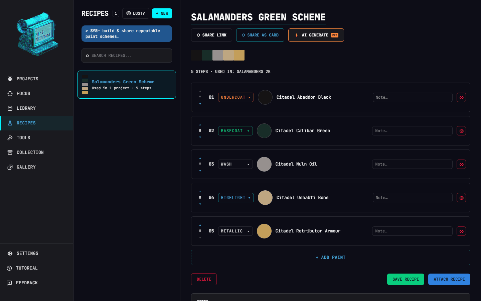Click the Nuln Oil round swatch
Image resolution: width=481 pixels, height=301 pixels.
coord(264,164)
